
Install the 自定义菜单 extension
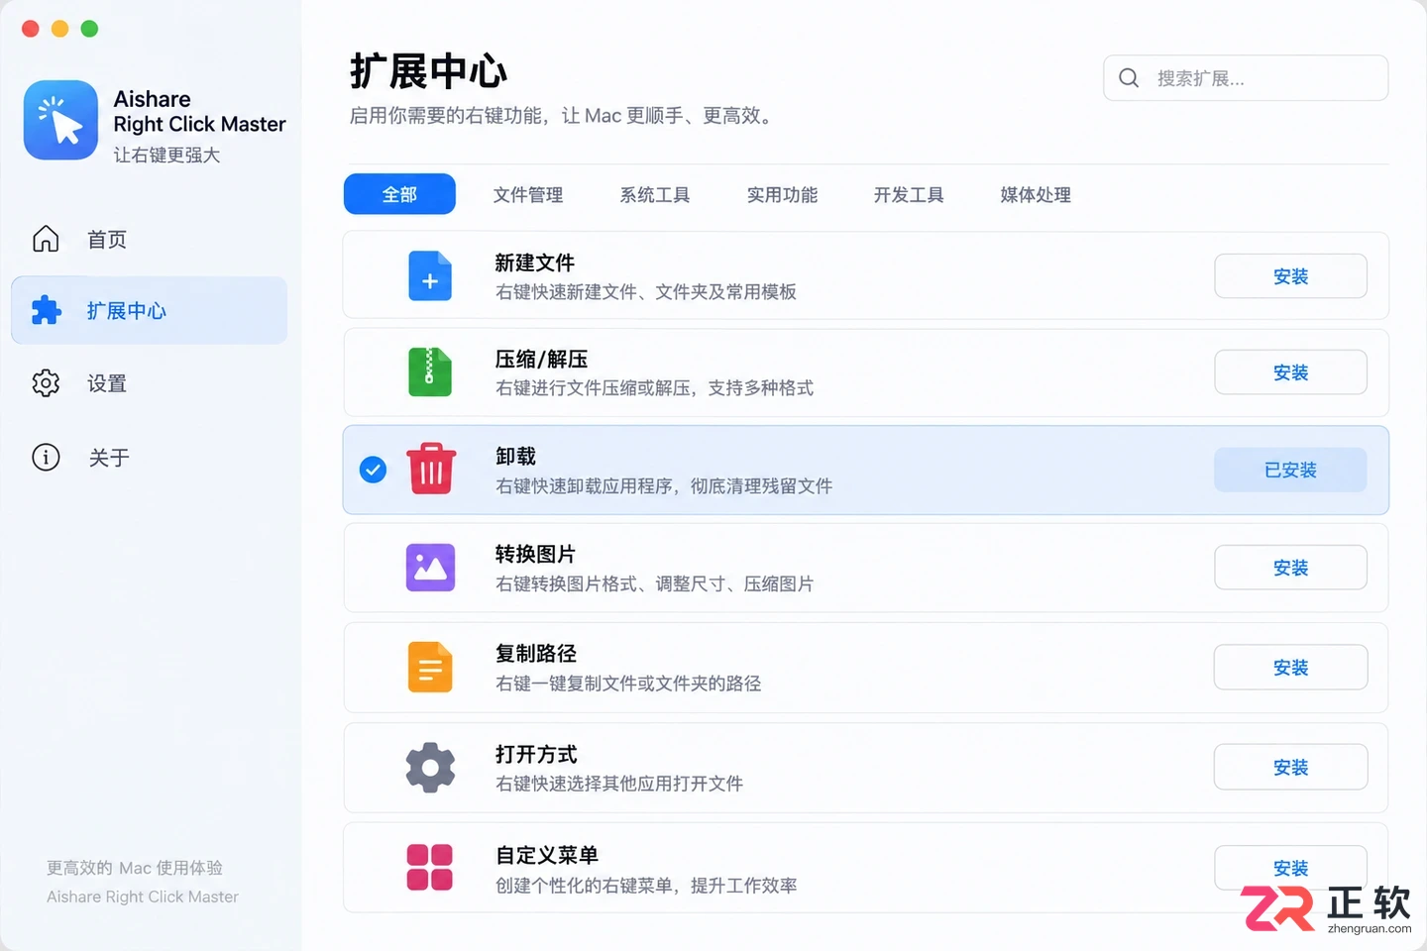click(x=1290, y=868)
